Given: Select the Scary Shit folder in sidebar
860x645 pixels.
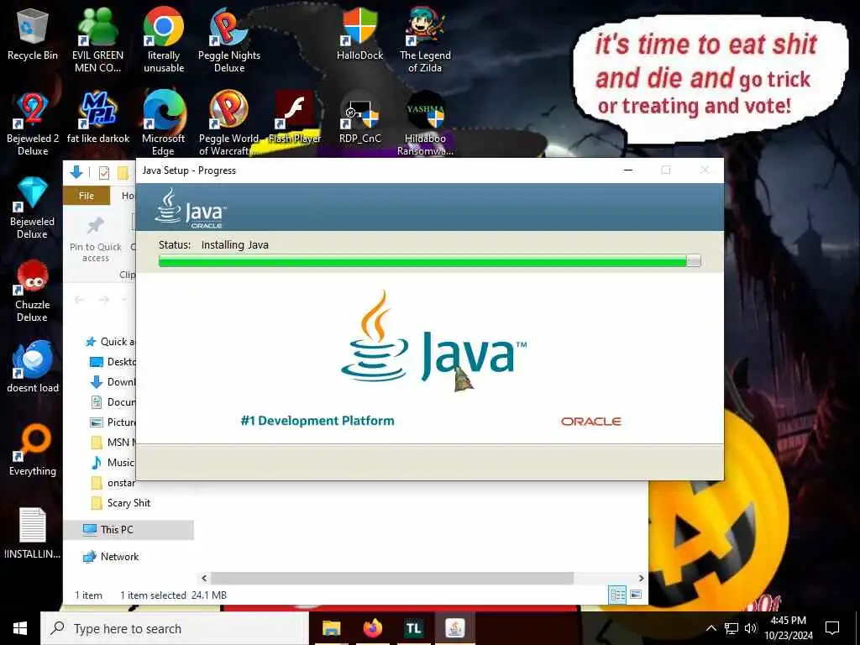Looking at the screenshot, I should 121,503.
